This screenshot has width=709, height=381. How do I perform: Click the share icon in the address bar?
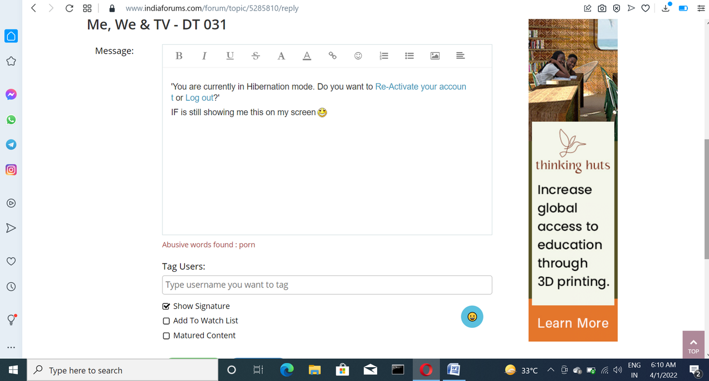pos(588,8)
